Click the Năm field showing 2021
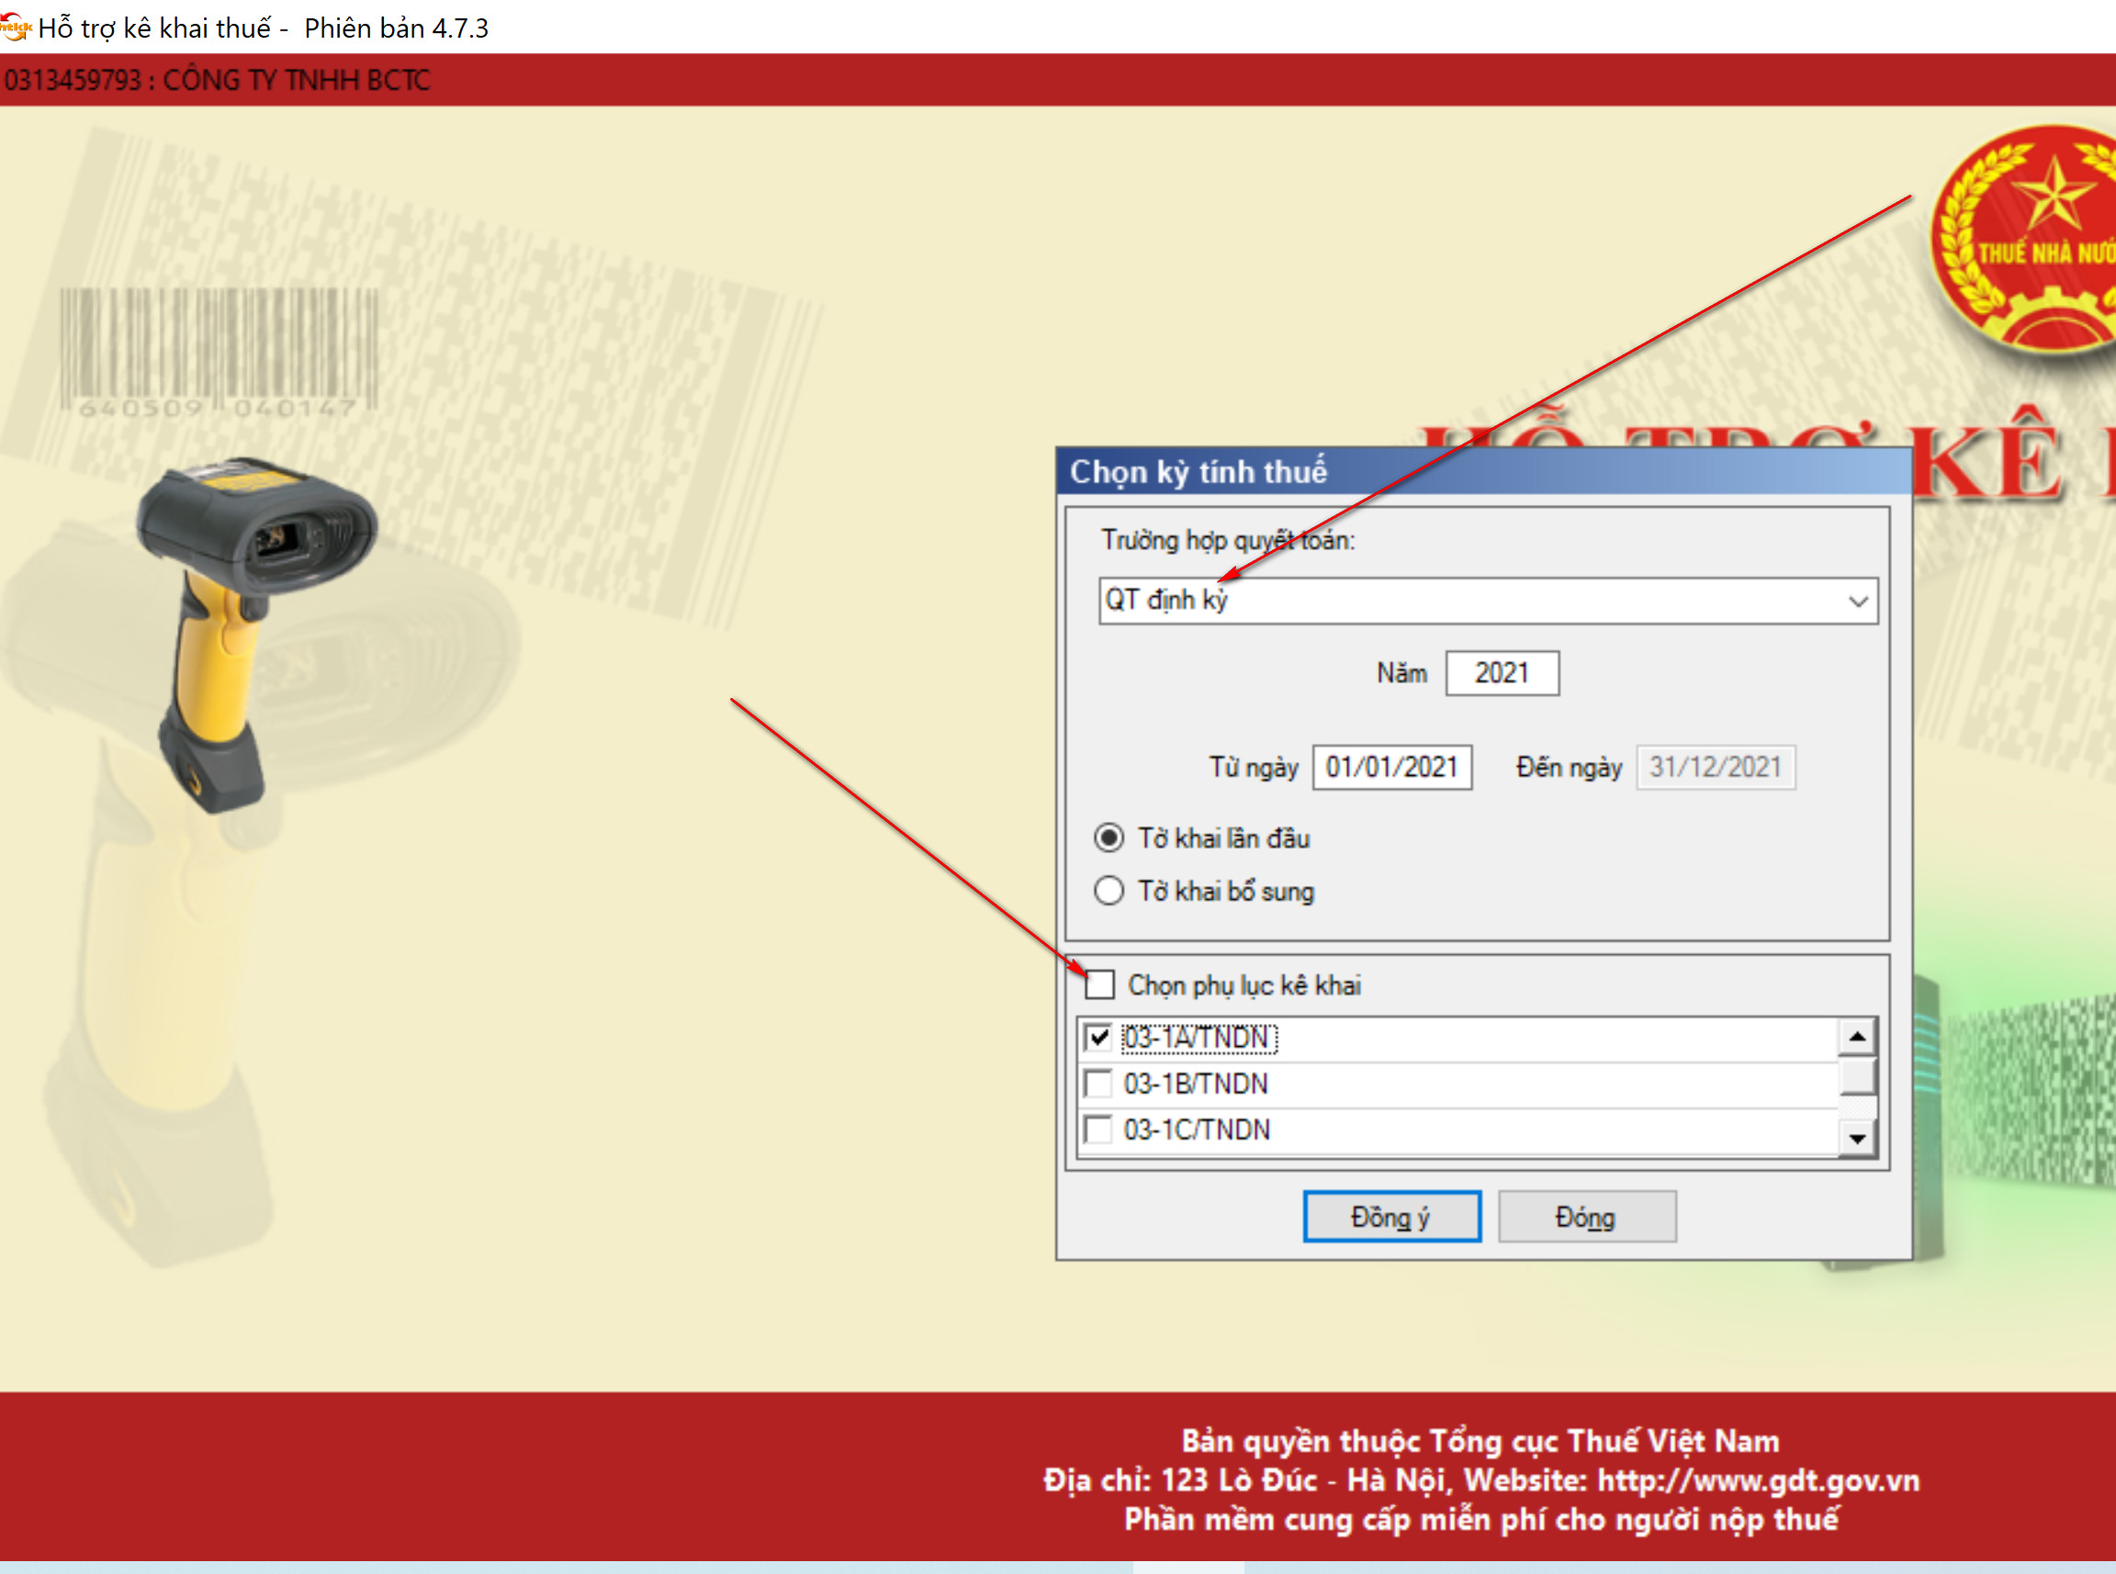Viewport: 2116px width, 1574px height. [1502, 674]
